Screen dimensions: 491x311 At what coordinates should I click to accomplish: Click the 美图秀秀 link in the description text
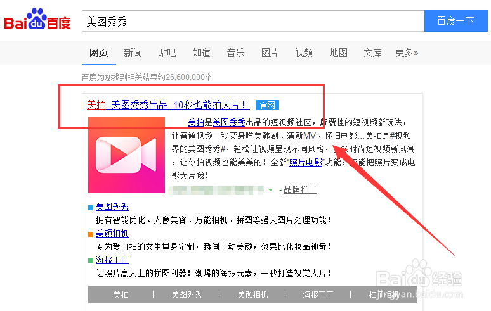[229, 122]
